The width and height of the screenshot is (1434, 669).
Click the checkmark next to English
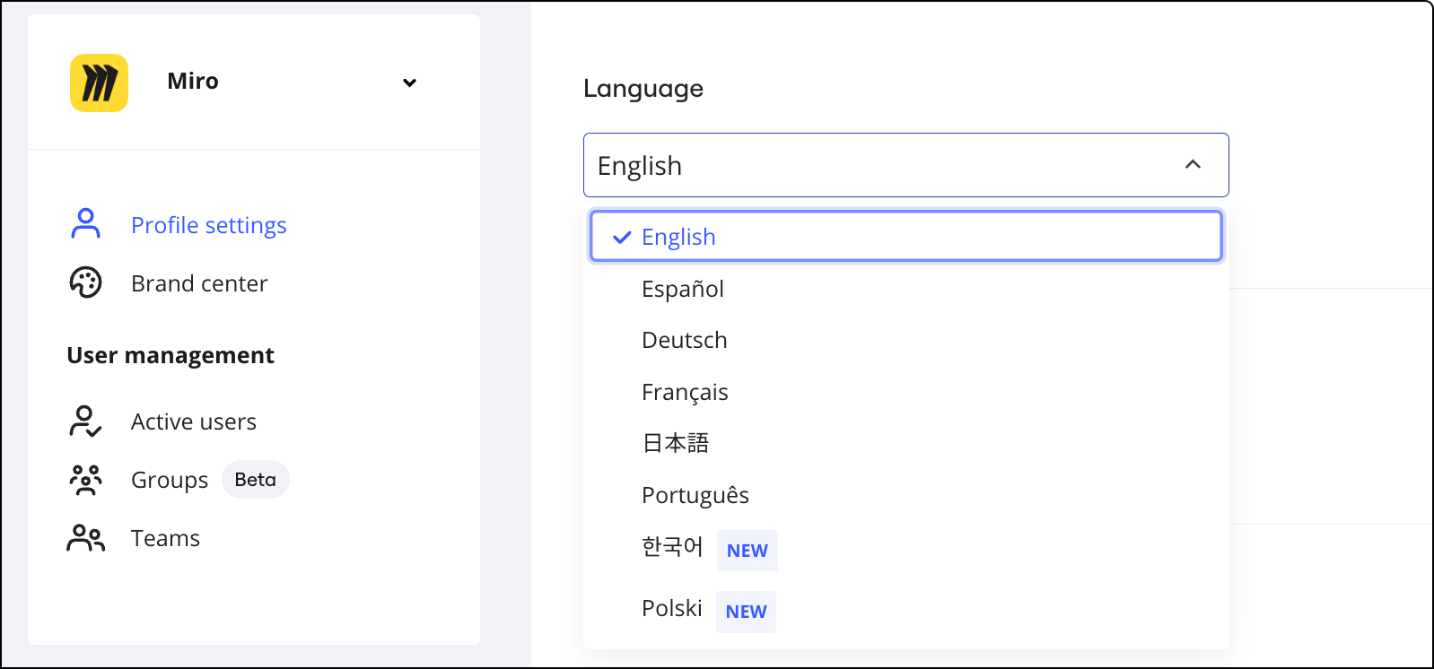tap(622, 238)
